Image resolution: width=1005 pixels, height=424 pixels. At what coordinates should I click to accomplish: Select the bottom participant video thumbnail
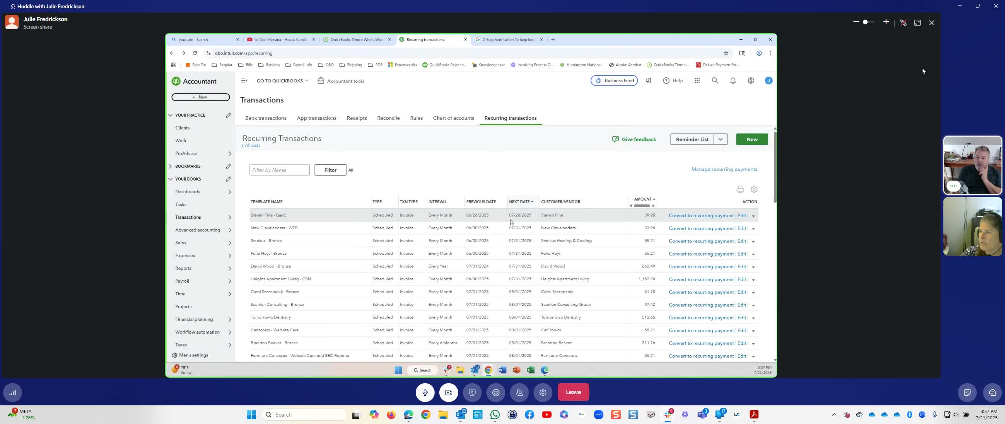tap(973, 227)
